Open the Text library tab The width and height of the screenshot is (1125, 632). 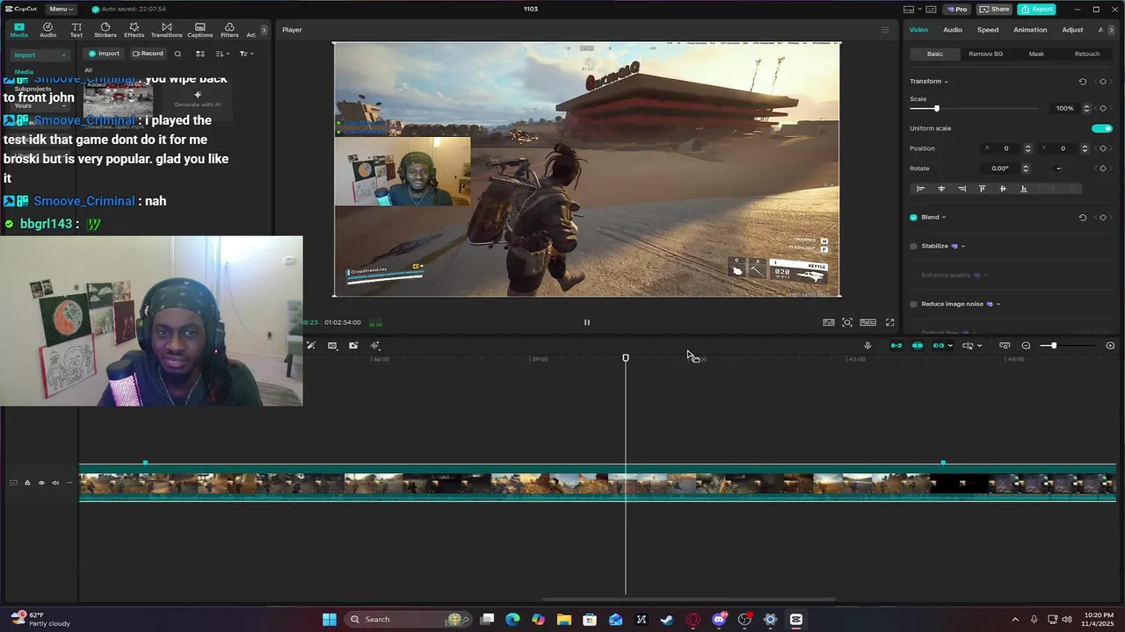click(x=76, y=30)
